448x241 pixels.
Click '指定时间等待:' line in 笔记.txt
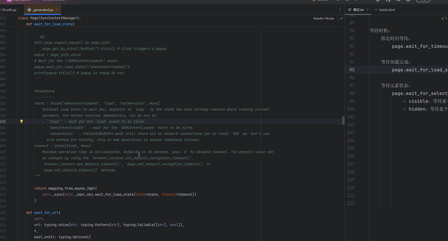click(x=396, y=39)
